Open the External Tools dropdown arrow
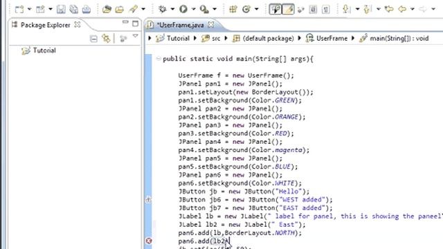Viewport: 443px width, 249px height. click(215, 9)
